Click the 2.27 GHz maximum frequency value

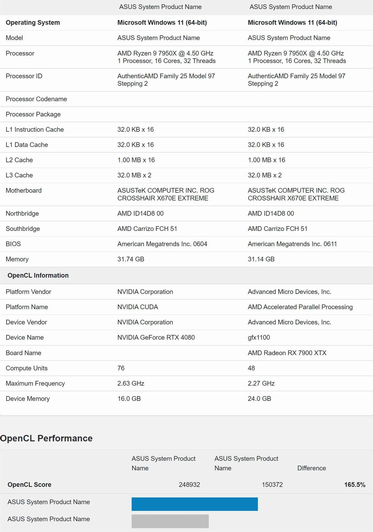click(261, 383)
